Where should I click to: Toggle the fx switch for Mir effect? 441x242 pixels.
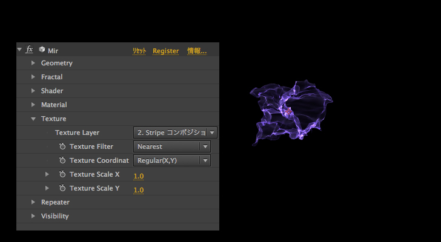pyautogui.click(x=29, y=50)
